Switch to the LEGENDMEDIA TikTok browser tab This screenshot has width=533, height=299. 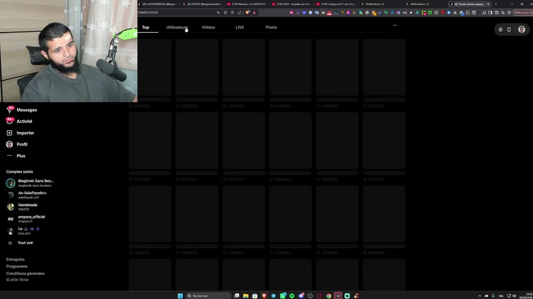coord(158,4)
